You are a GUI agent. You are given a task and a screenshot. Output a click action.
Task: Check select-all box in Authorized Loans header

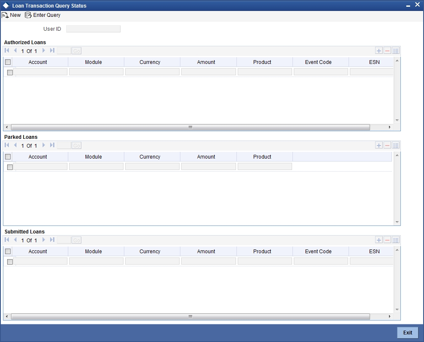pyautogui.click(x=8, y=62)
